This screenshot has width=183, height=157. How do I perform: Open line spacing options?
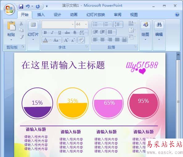point(118,24)
